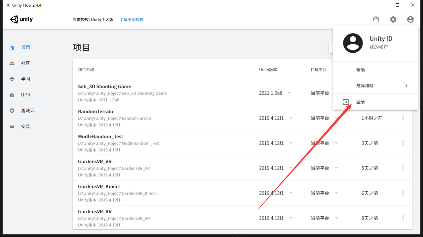The width and height of the screenshot is (423, 237).
Task: Open the options menu for GardensVR_AR project
Action: pos(403,218)
